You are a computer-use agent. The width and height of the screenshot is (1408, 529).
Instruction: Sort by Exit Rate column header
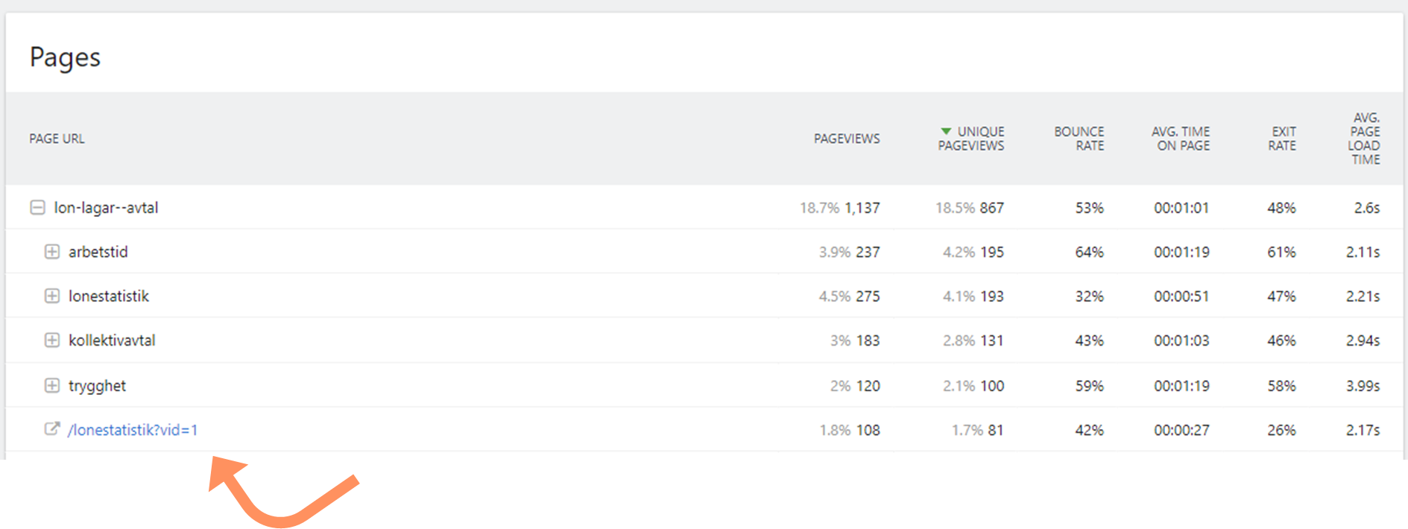1282,139
